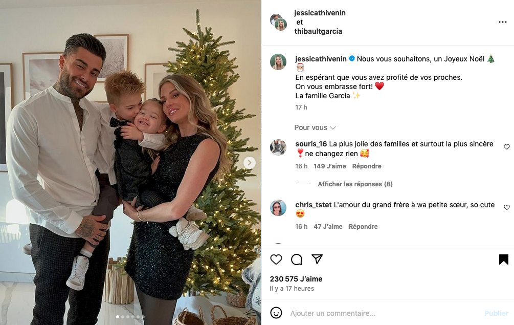Like the souris_16 comment
The width and height of the screenshot is (514, 325).
pyautogui.click(x=507, y=147)
